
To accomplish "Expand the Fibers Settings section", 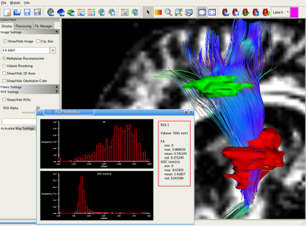I will coord(30,87).
